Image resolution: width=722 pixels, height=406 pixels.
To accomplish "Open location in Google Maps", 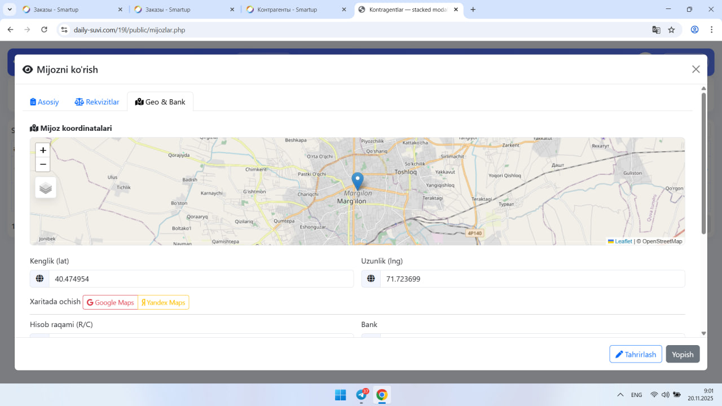I will click(111, 303).
